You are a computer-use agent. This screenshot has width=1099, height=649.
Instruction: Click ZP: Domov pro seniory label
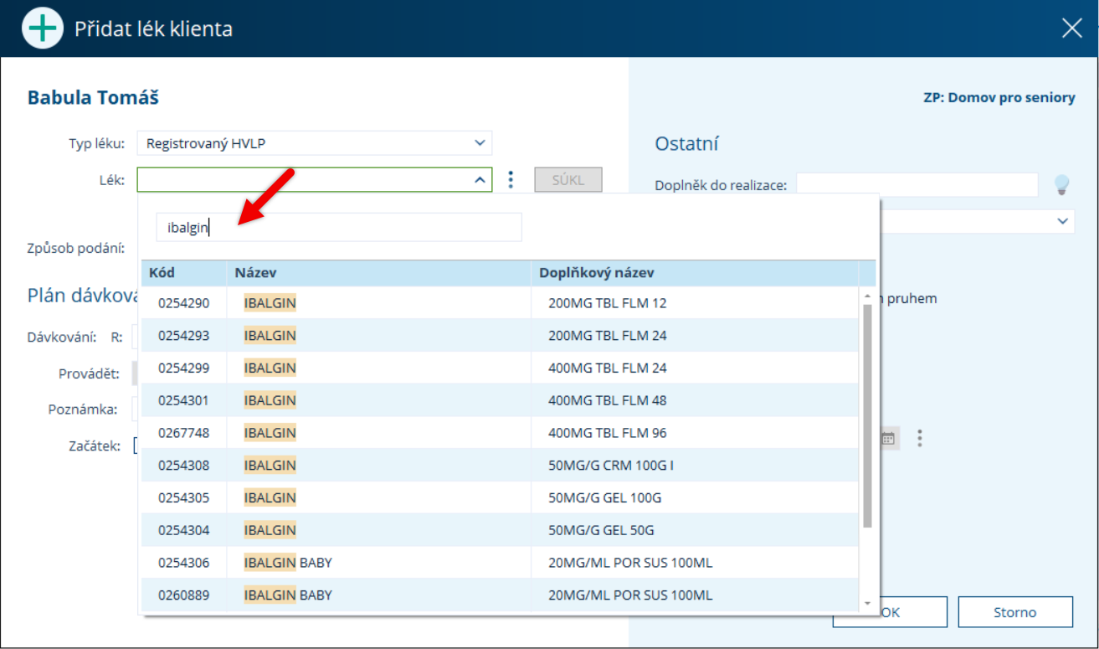click(999, 97)
